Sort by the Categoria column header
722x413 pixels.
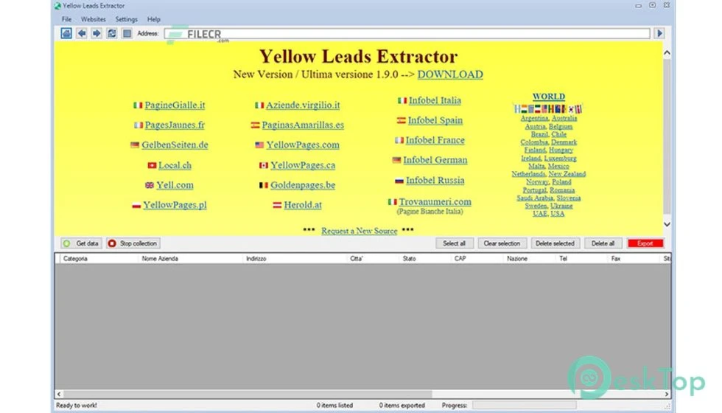[x=99, y=259]
